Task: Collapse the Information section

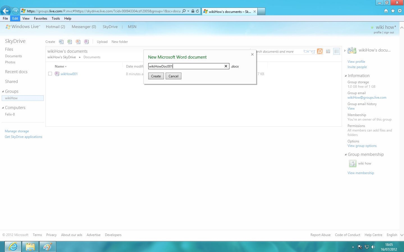Action: [x=346, y=76]
